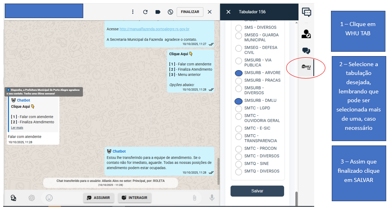Click the ASSUMIR button
This screenshot has height=208, width=391.
pos(99,198)
